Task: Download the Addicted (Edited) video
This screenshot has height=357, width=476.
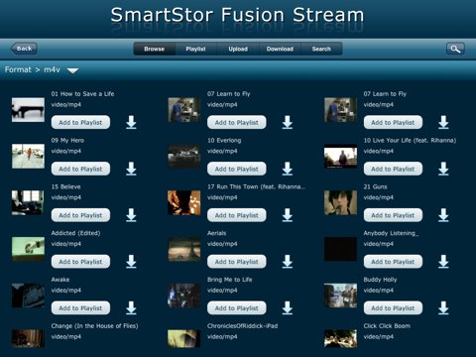Action: click(131, 262)
